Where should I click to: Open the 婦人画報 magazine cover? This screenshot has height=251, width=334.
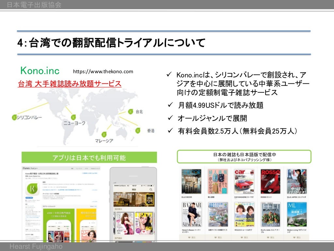(218, 181)
